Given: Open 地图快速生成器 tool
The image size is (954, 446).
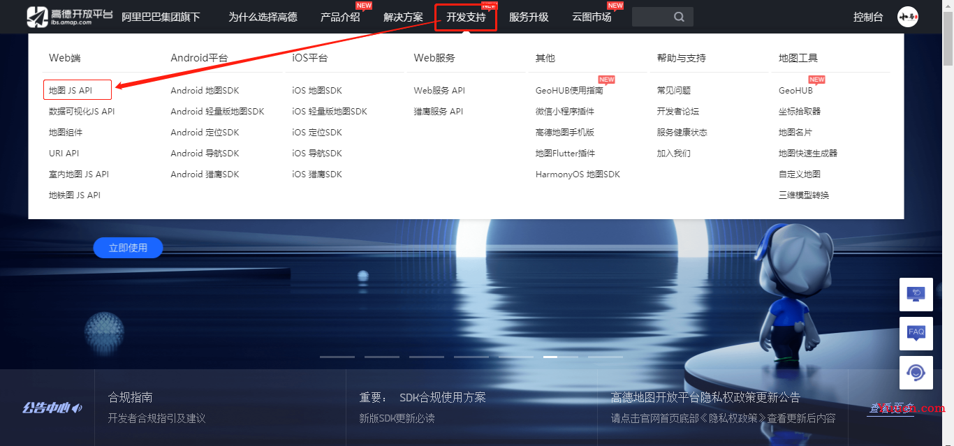Looking at the screenshot, I should [x=808, y=154].
